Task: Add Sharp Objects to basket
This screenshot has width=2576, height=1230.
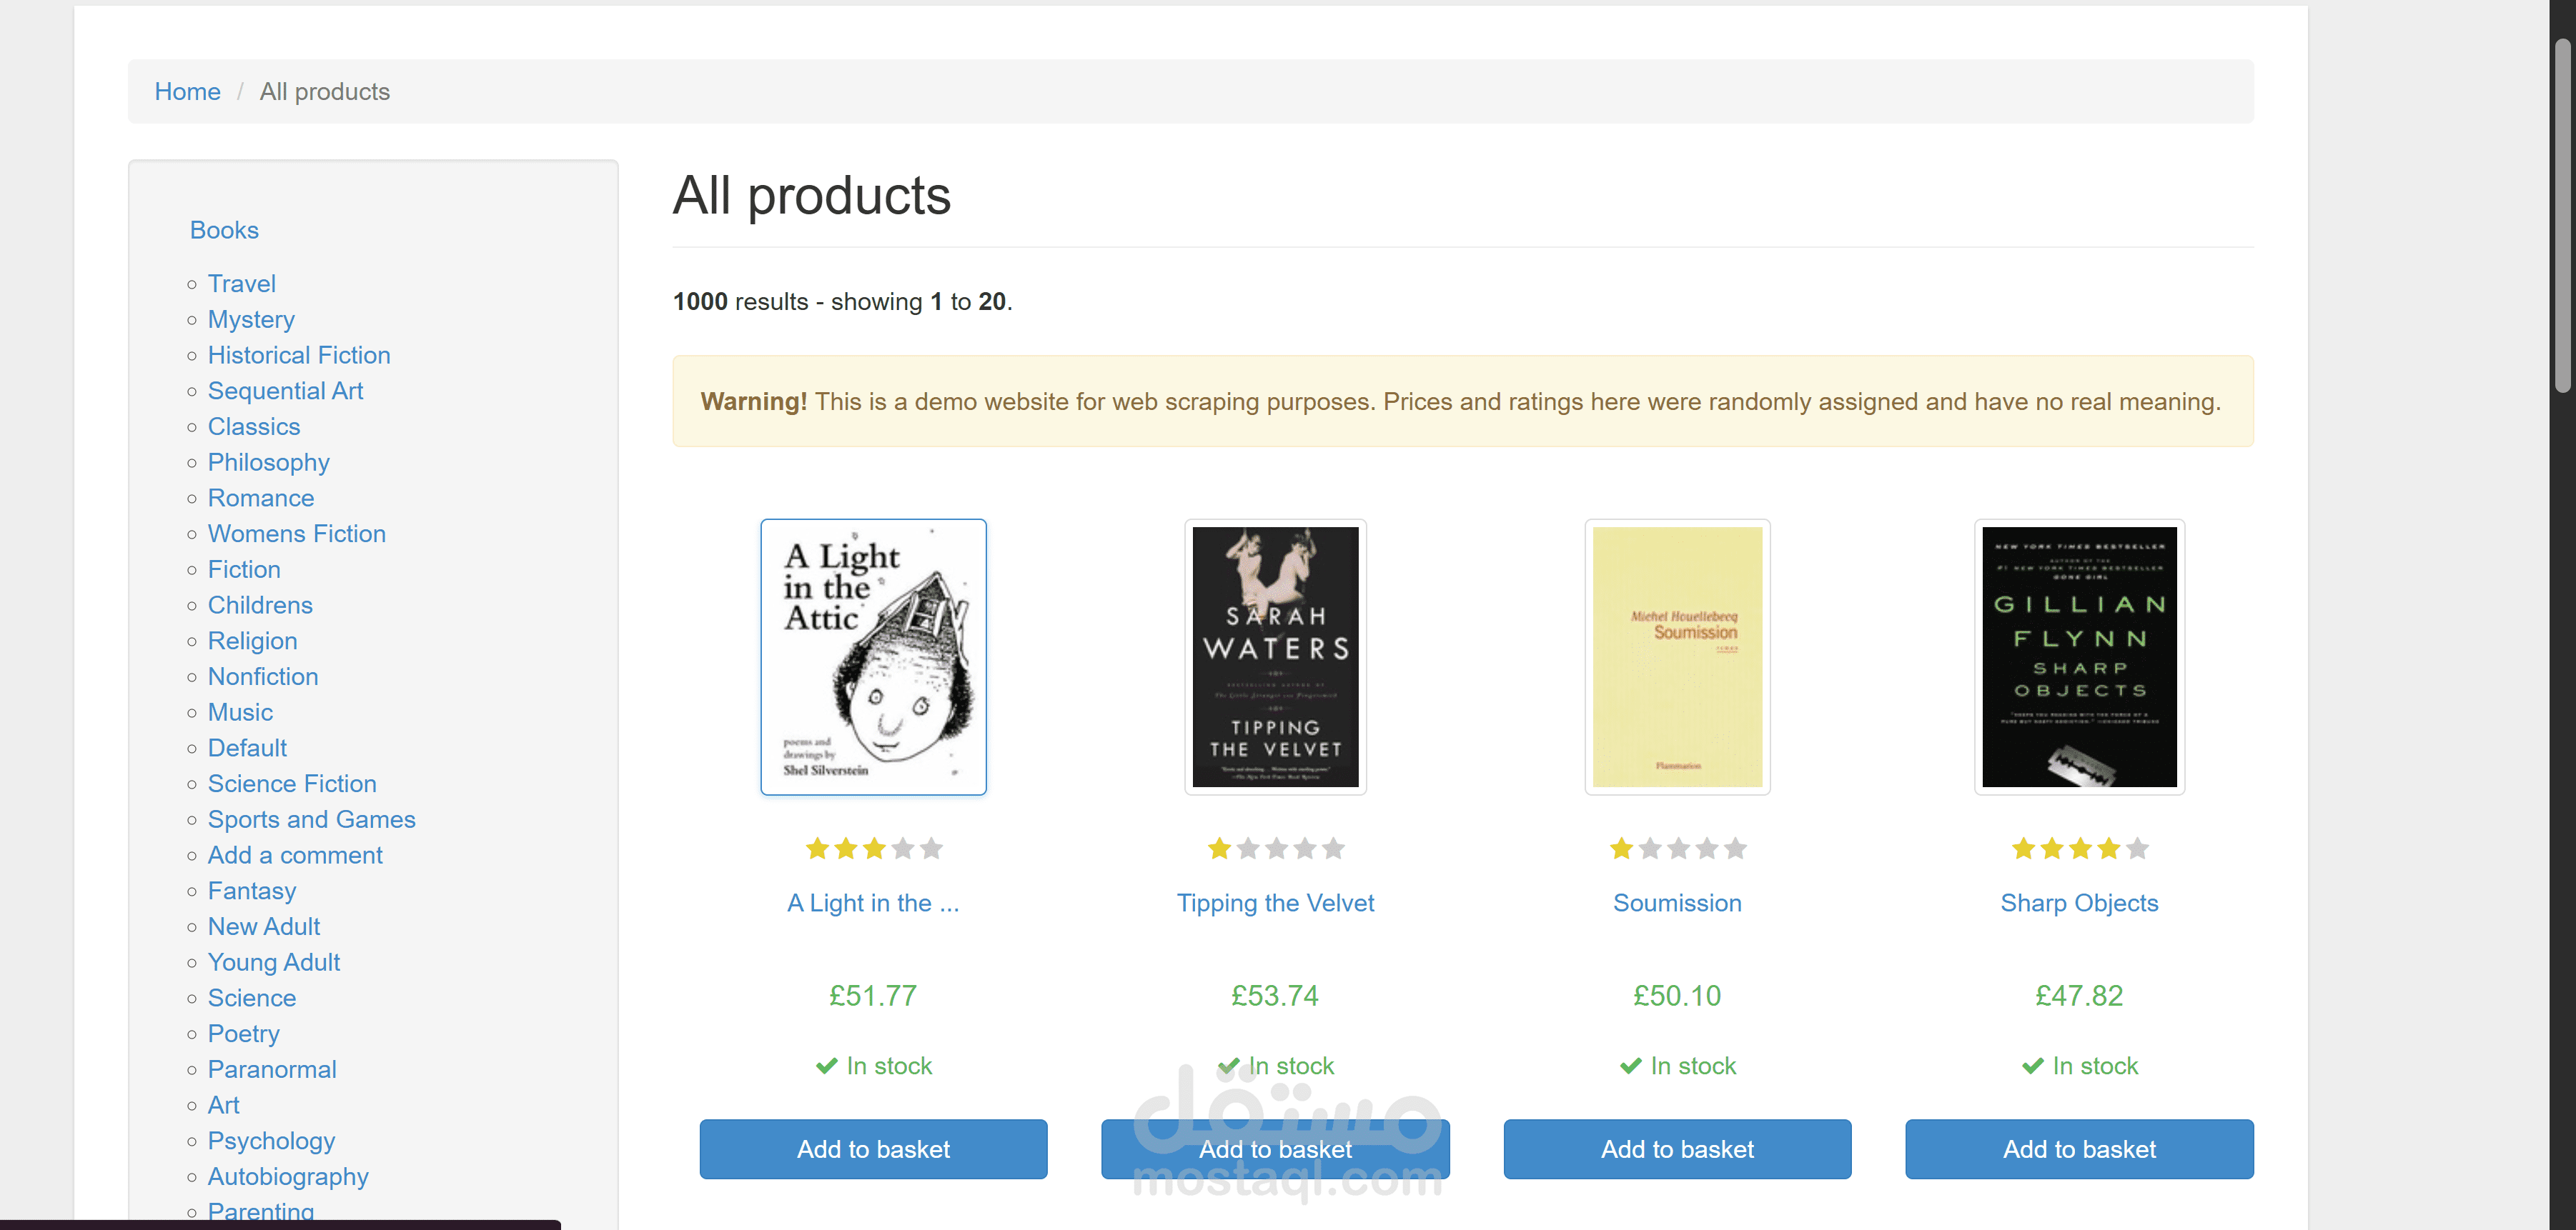Action: click(2079, 1149)
